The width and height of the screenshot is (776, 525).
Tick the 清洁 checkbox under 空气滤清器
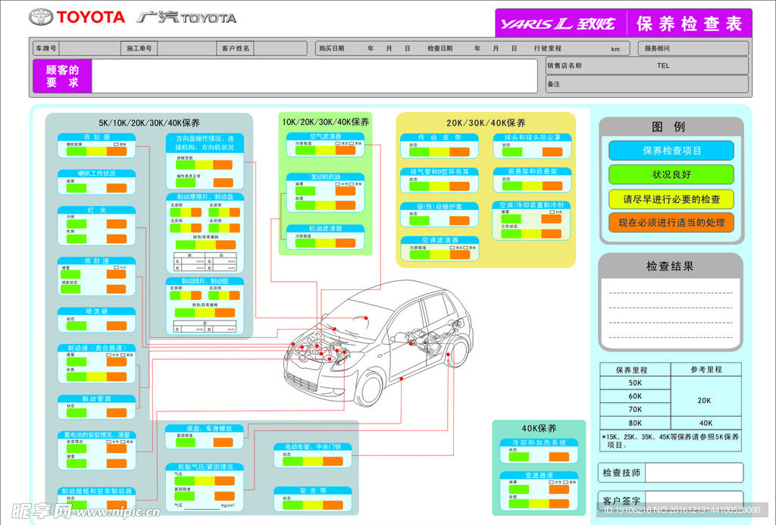point(336,142)
